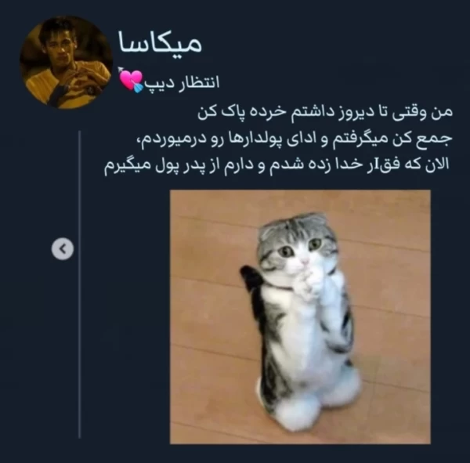Select the second tweet line starting جمع کن
The height and width of the screenshot is (463, 470).
294,139
